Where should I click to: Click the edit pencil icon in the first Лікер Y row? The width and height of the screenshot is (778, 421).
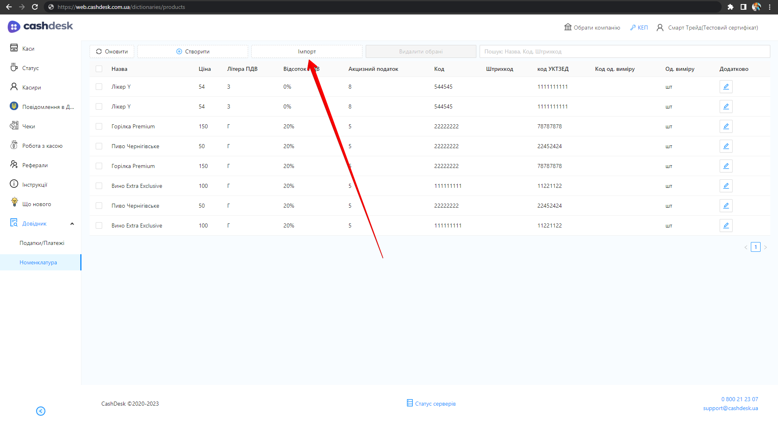(x=726, y=87)
